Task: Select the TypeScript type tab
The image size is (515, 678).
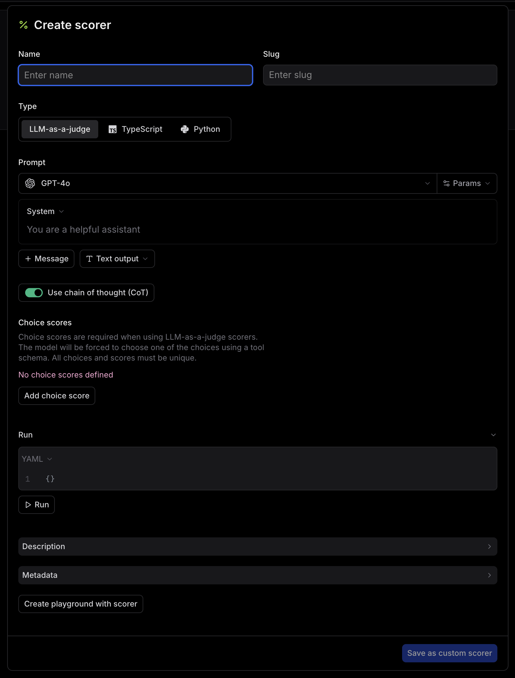Action: point(135,129)
